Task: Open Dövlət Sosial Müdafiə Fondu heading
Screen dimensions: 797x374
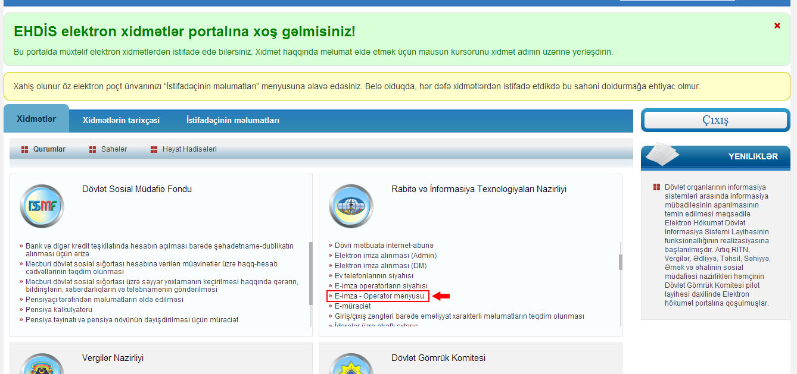Action: coord(137,189)
